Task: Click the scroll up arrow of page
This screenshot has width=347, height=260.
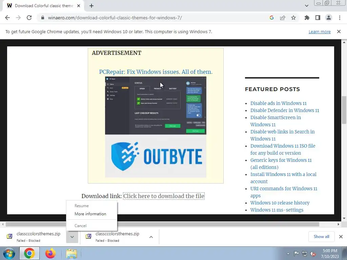Action: tap(344, 42)
